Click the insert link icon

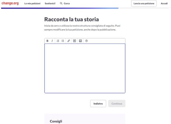click(x=69, y=41)
